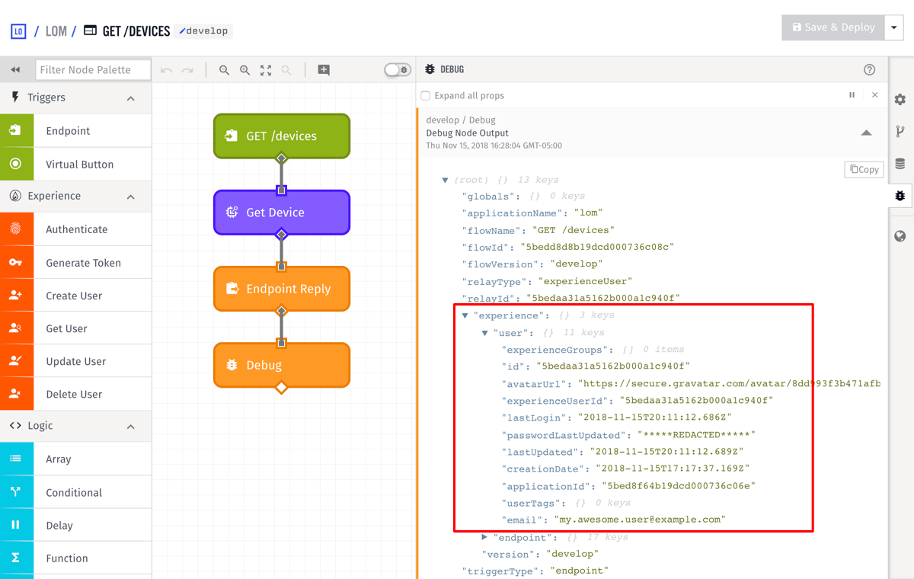The width and height of the screenshot is (914, 579).
Task: Collapse the node palette with double-arrow icon
Action: [x=15, y=69]
